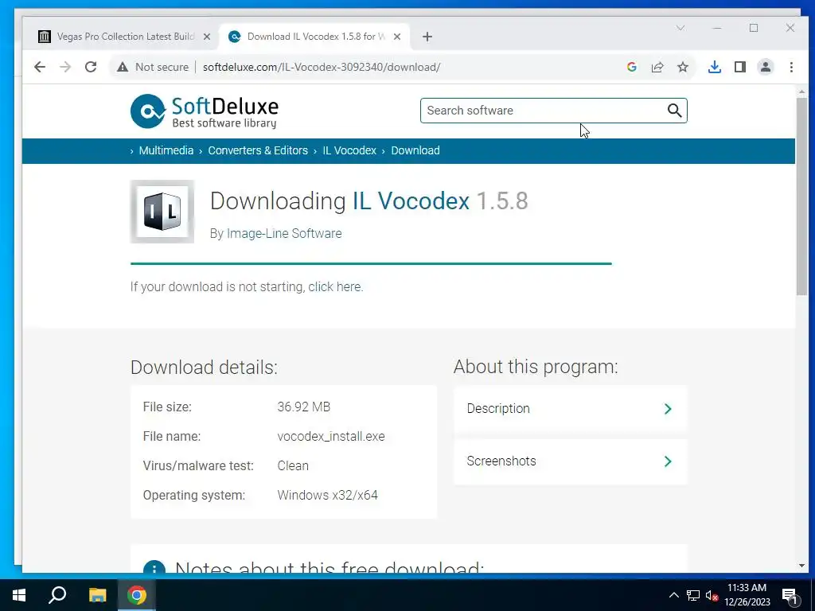Click the Download breadcrumb
The height and width of the screenshot is (611, 815).
[415, 150]
